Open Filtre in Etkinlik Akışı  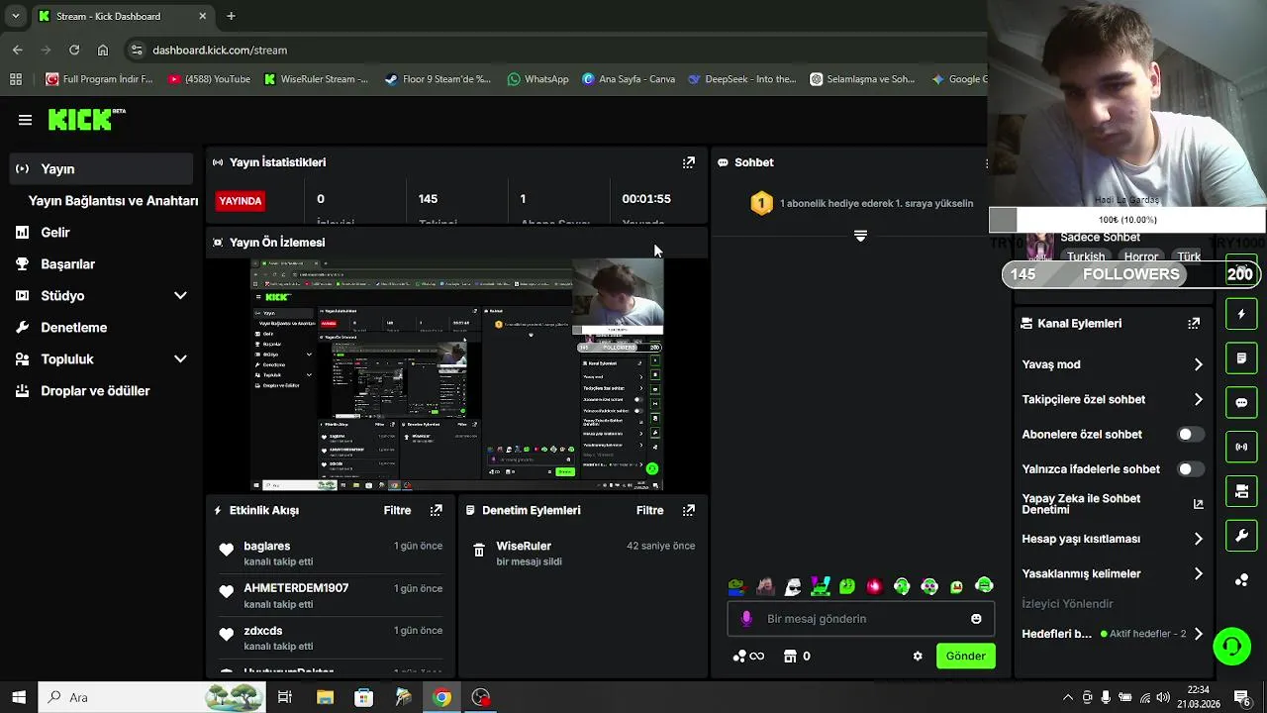tap(397, 510)
